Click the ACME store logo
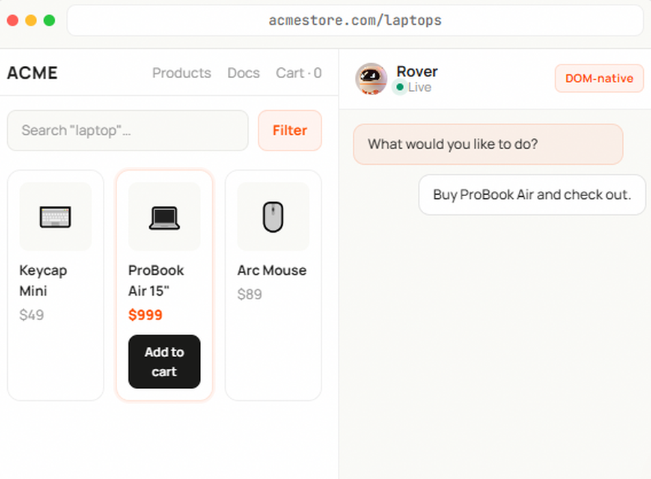The width and height of the screenshot is (651, 479). click(x=32, y=73)
